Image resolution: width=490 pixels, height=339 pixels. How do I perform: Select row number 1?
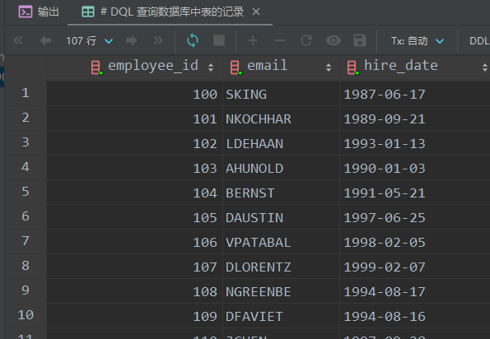point(26,93)
